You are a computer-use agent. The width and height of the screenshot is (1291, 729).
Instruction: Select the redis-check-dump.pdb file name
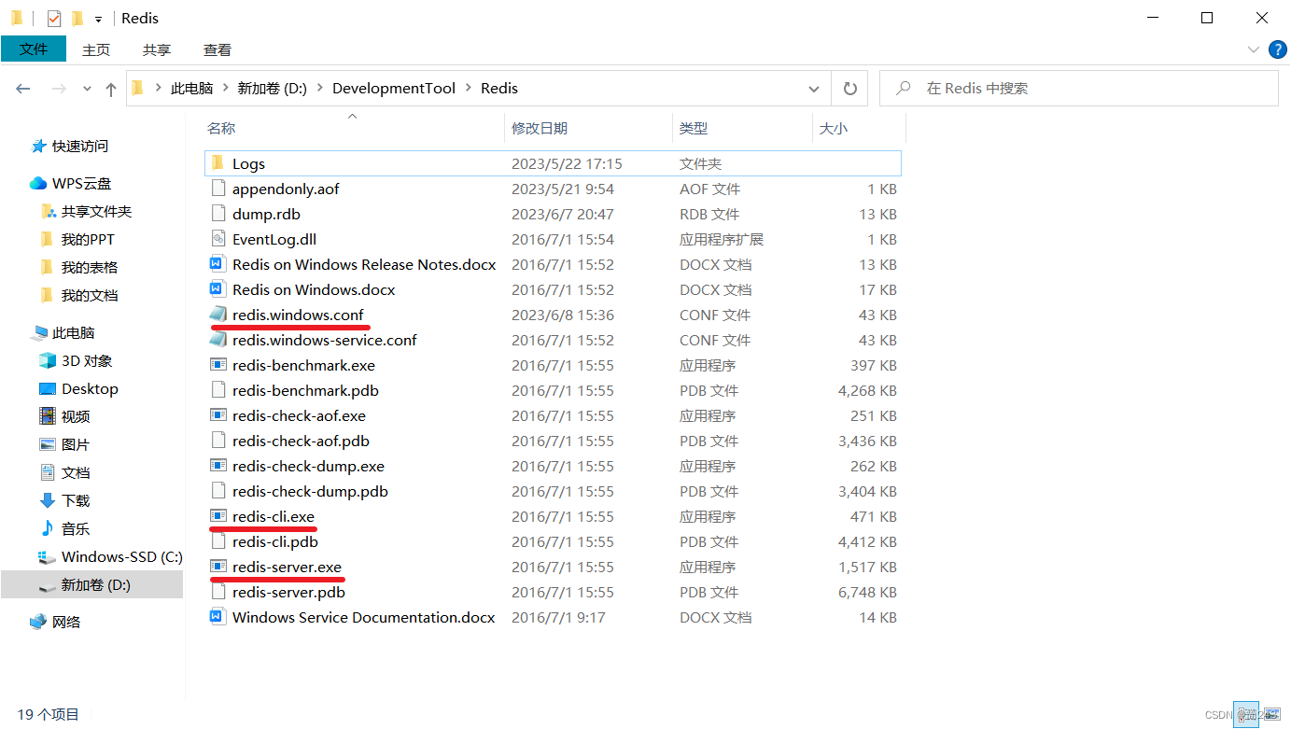pos(310,491)
